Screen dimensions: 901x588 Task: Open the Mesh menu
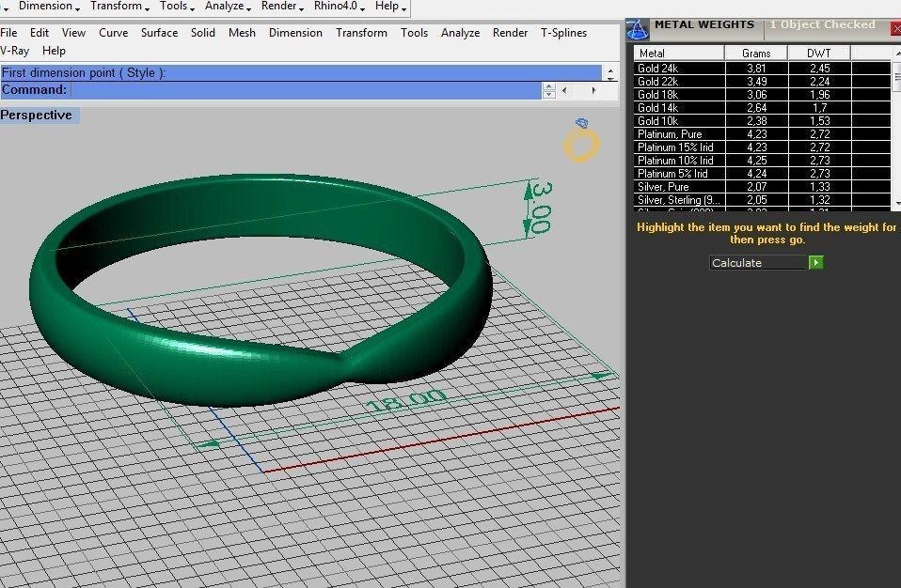pos(242,33)
